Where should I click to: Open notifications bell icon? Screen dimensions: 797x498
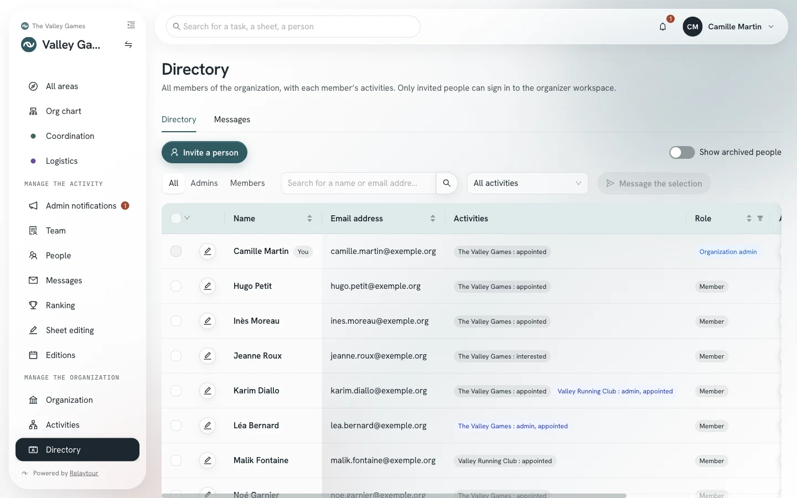point(663,27)
